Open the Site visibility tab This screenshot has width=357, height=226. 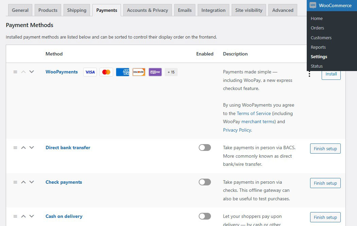point(249,10)
